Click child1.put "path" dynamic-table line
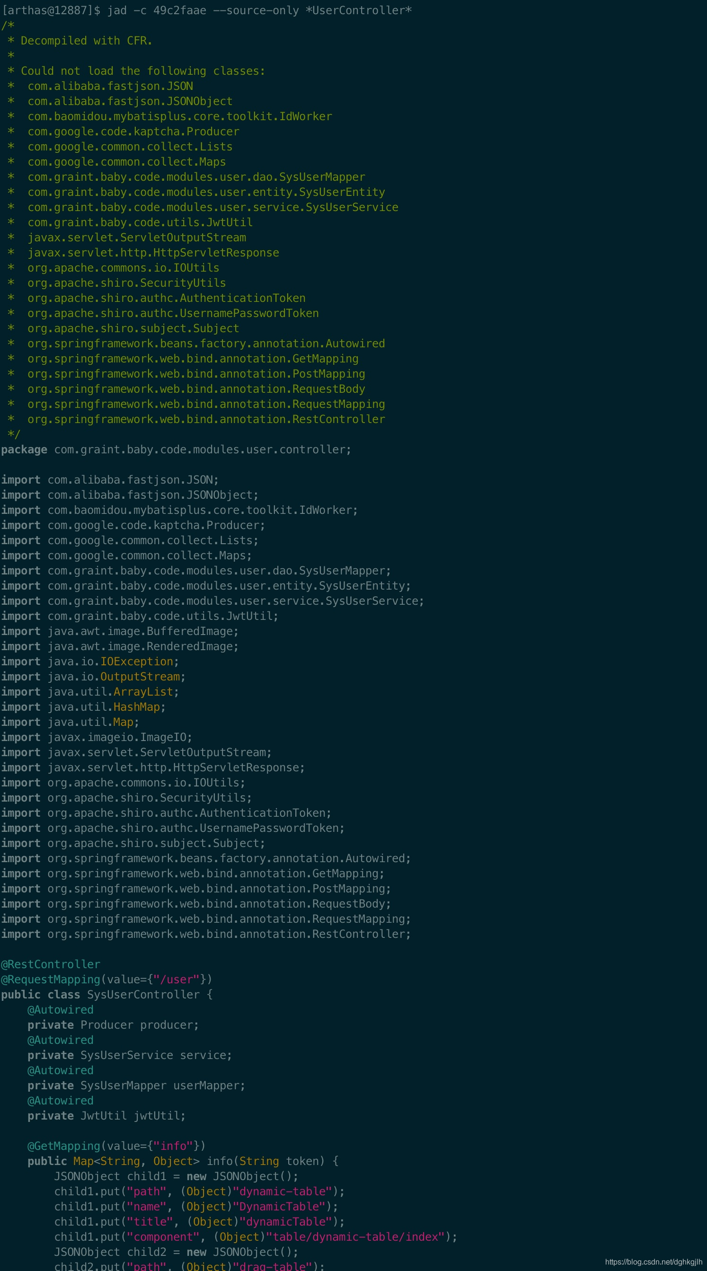 (199, 1192)
